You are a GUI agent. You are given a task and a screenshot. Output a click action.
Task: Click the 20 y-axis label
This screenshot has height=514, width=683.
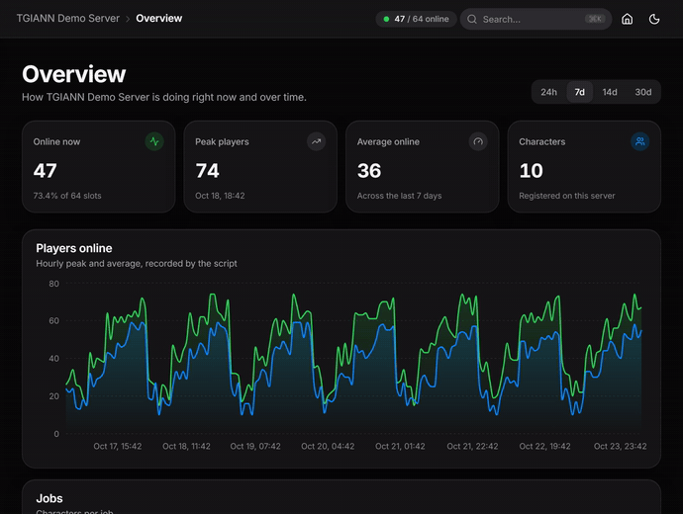click(54, 396)
